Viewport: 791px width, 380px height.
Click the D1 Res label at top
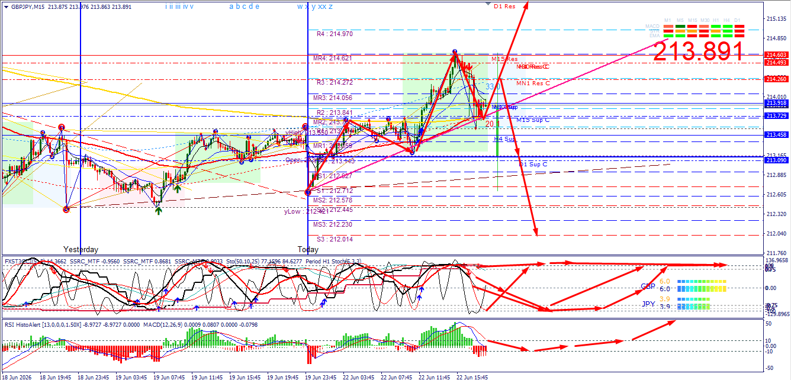click(x=504, y=7)
